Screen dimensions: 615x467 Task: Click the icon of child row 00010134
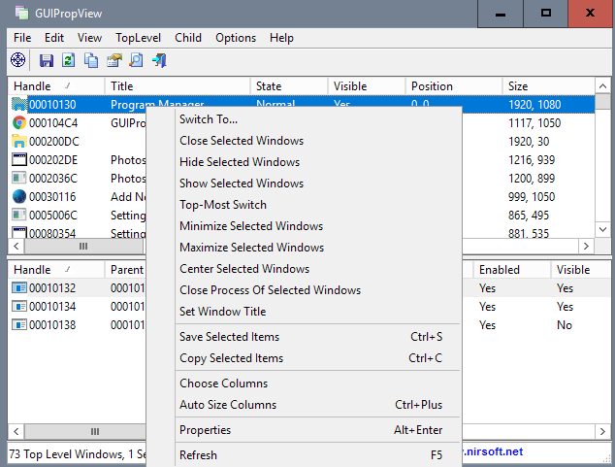[18, 307]
